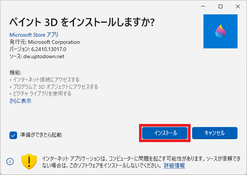247x175 pixels.
Task: Uncheck the 準備ができたら起動 checkbox
Action: (13, 135)
